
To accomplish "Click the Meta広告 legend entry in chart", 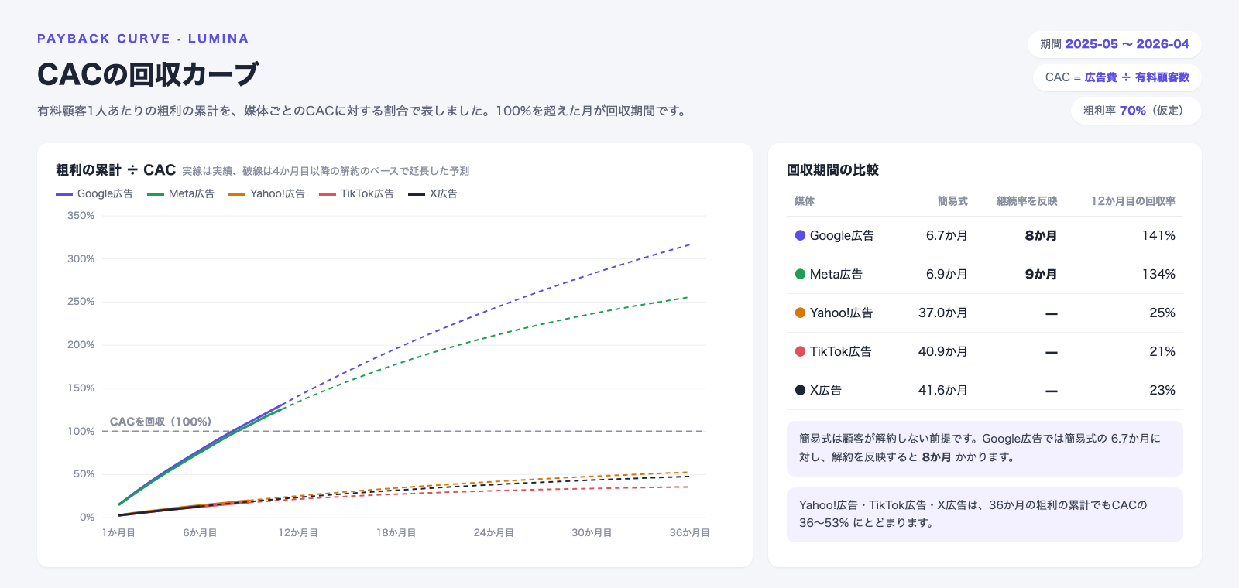I will (x=180, y=193).
